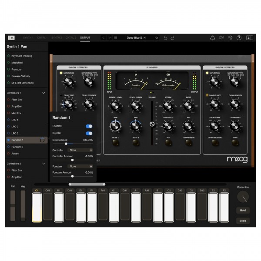The height and width of the screenshot is (261, 261).
Task: Toggle the Synth 1 Saturation LED
Action: [61, 73]
